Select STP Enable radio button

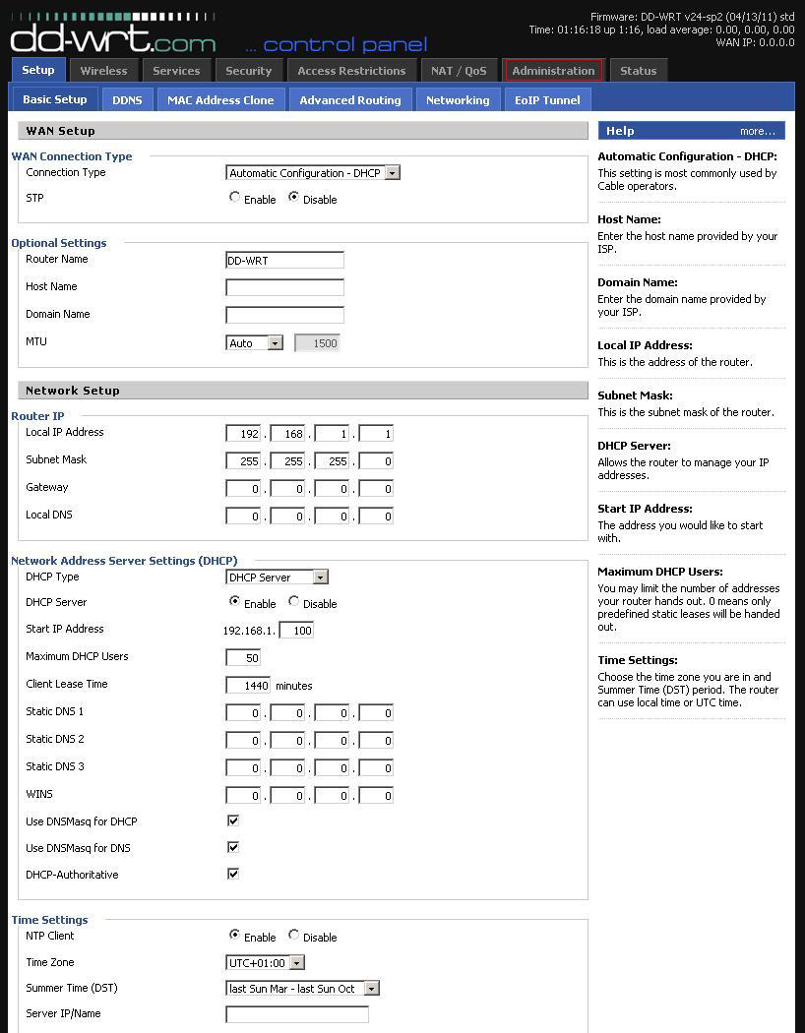point(234,197)
